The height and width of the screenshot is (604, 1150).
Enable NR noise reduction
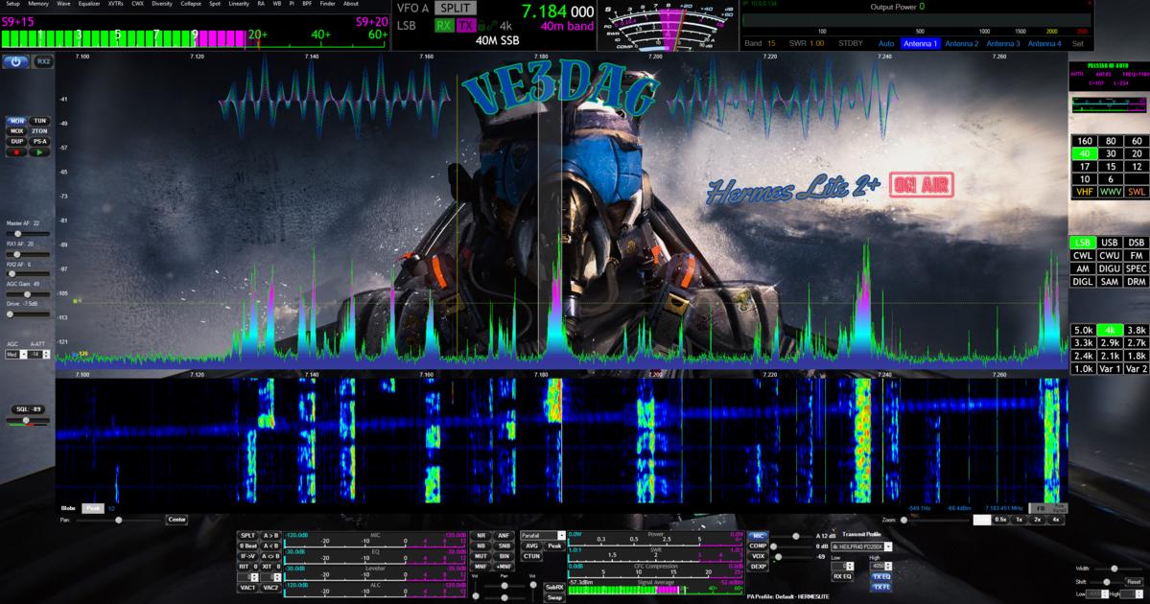coord(481,536)
